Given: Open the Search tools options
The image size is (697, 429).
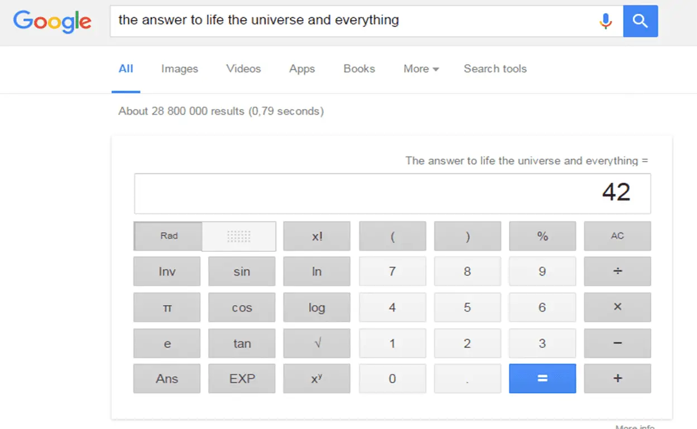Looking at the screenshot, I should [495, 69].
